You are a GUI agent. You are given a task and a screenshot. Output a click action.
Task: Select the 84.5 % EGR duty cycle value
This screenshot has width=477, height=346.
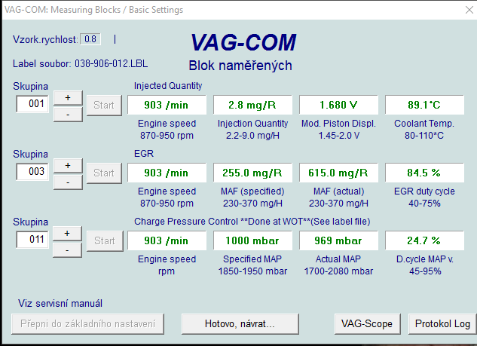(424, 173)
